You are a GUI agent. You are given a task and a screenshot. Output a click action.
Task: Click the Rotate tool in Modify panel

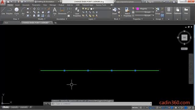(x=38, y=9)
